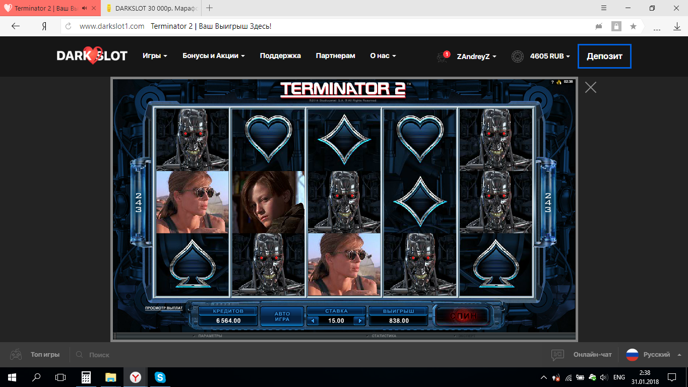
Task: Open Windows taskbar search
Action: (x=36, y=377)
